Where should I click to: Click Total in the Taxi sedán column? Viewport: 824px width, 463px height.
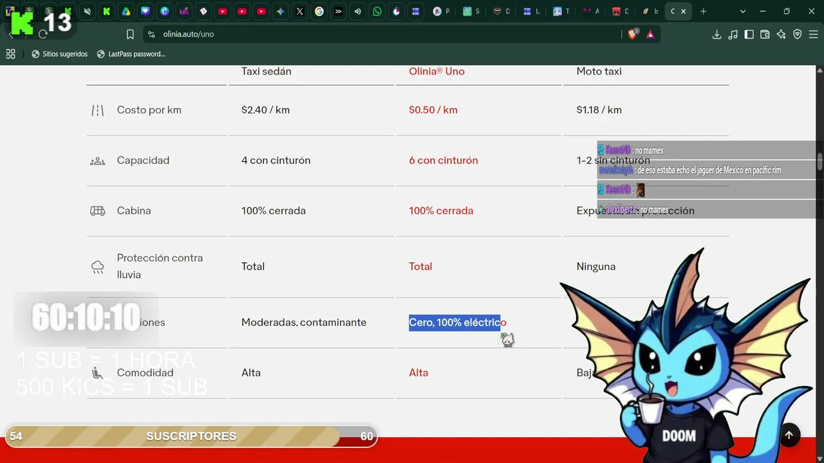point(253,266)
